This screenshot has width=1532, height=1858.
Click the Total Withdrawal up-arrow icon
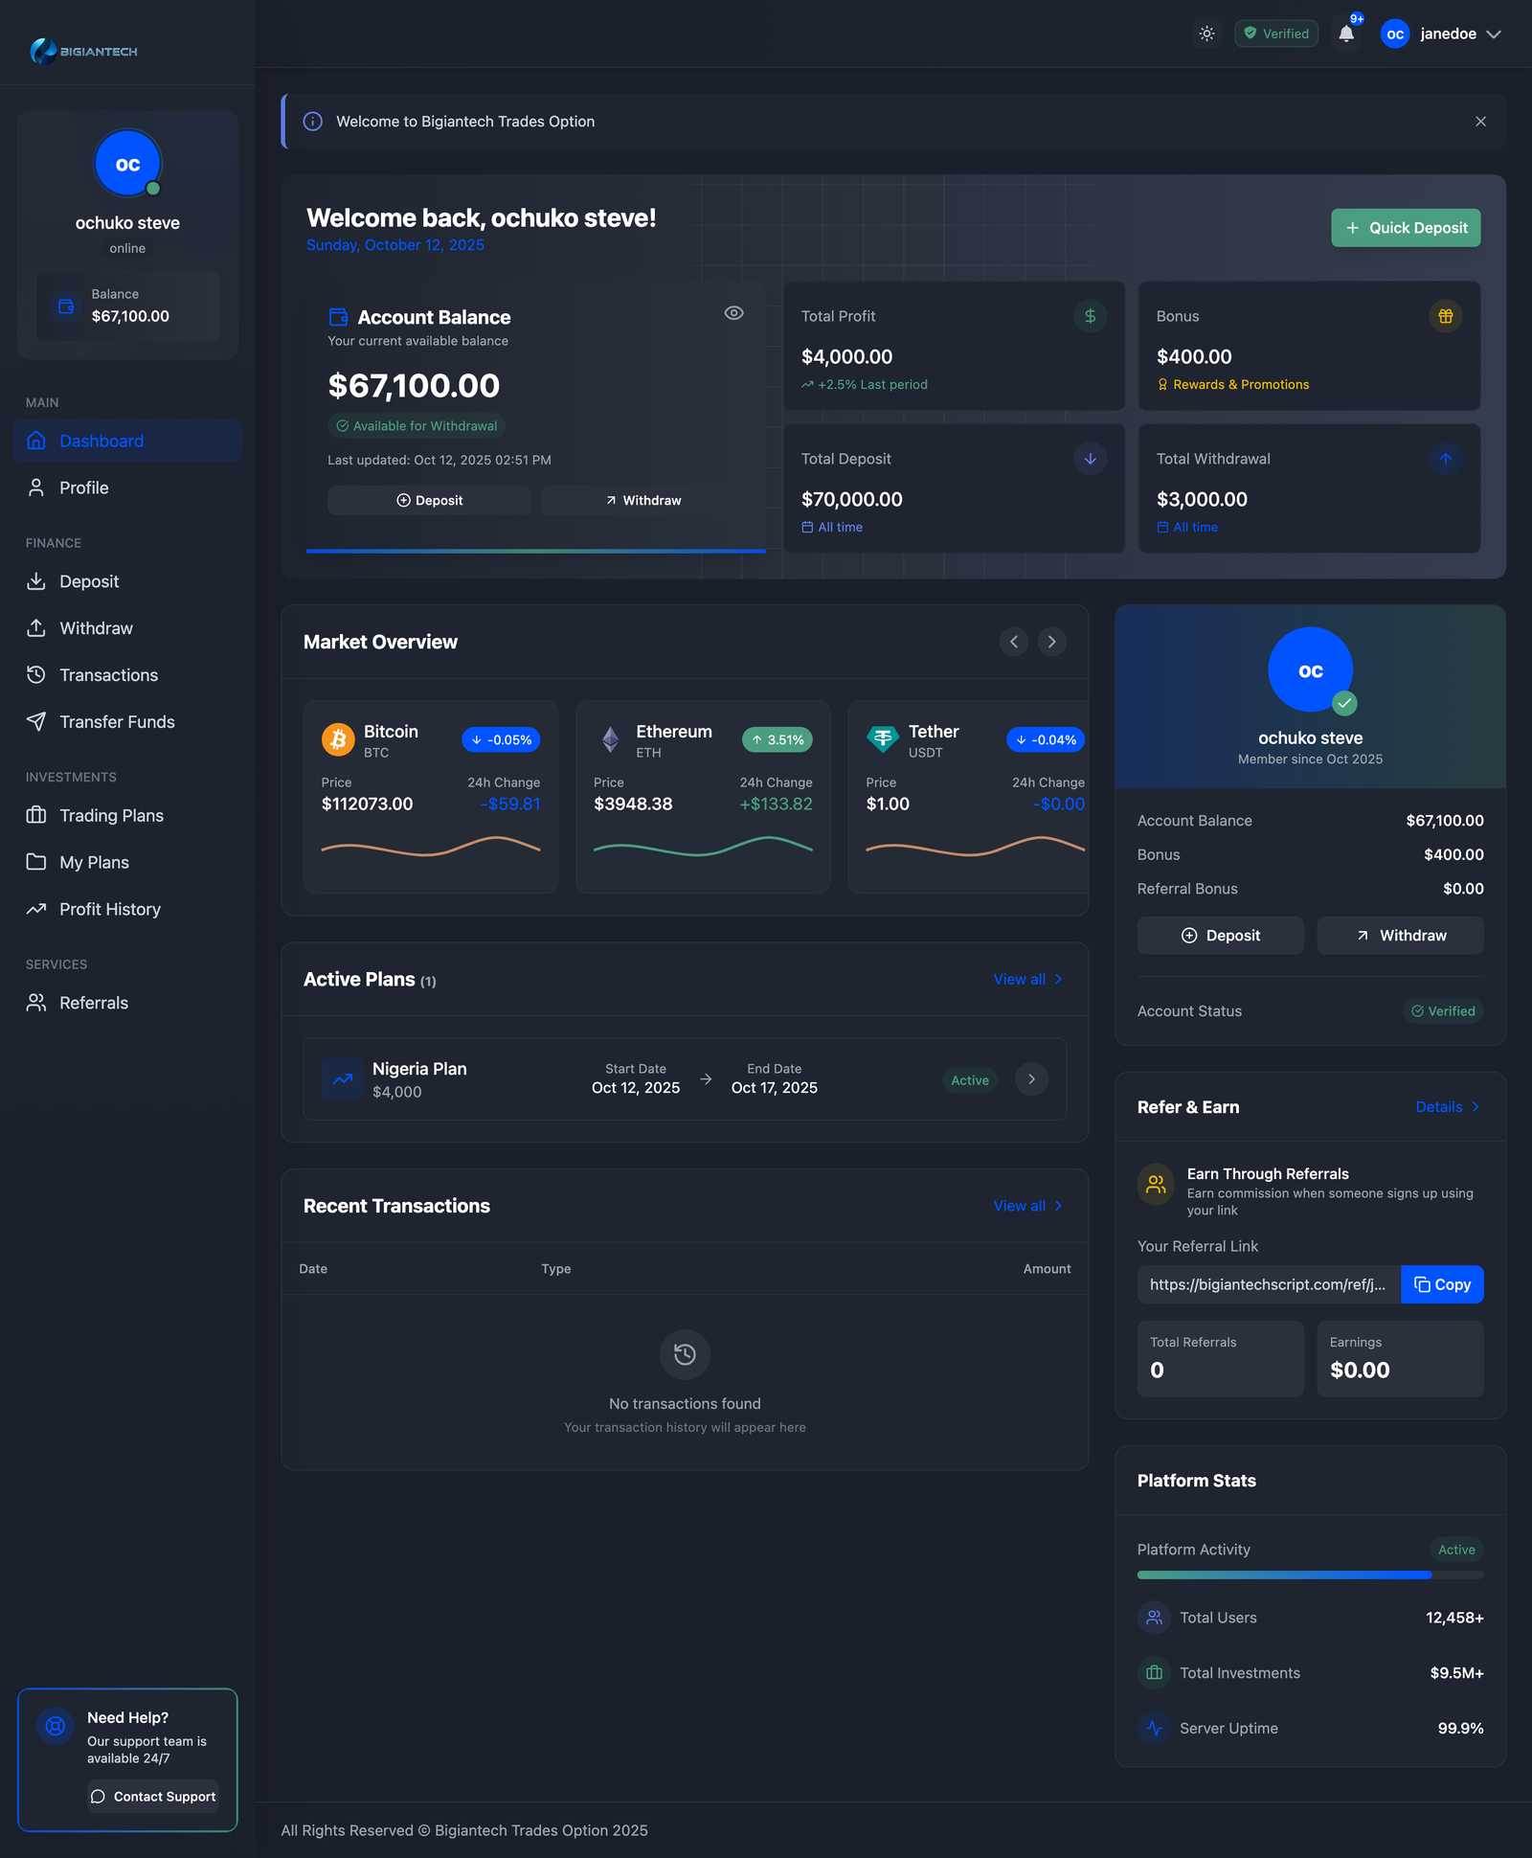point(1445,459)
